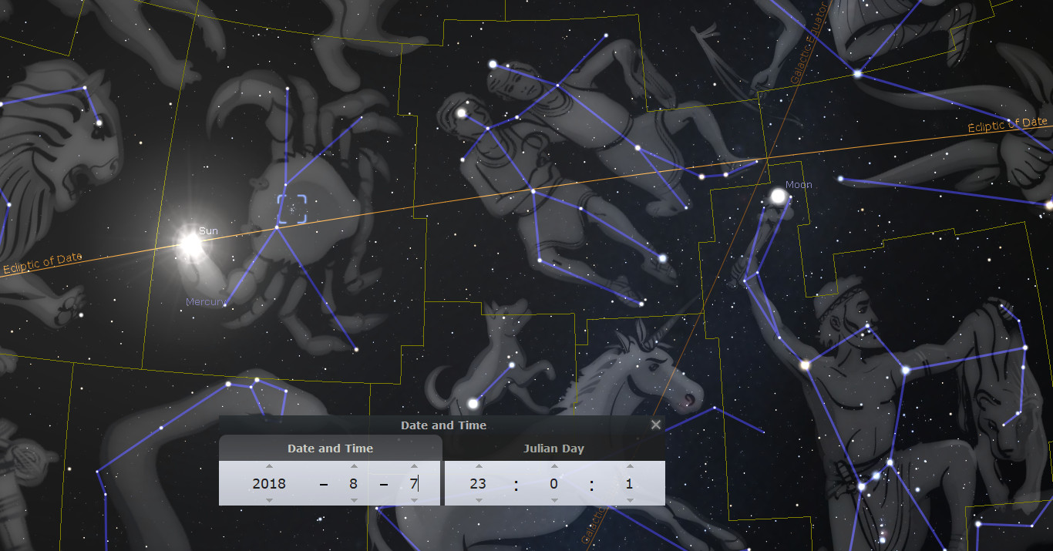Click the Date and Time dialog title bar

pos(442,425)
